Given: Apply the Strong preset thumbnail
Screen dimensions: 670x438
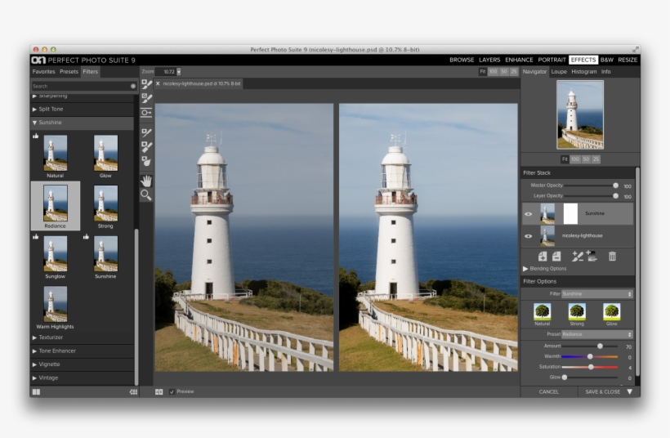Looking at the screenshot, I should [105, 203].
